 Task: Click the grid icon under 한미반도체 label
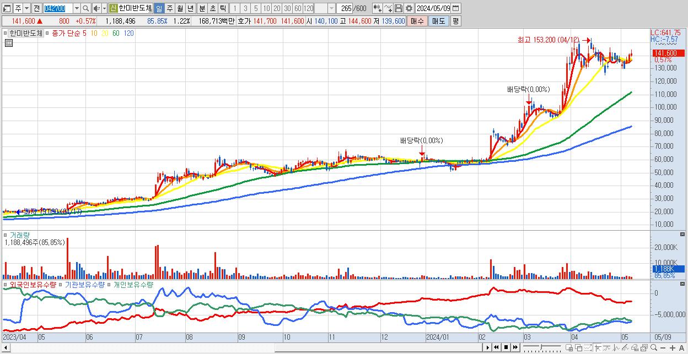[9, 43]
